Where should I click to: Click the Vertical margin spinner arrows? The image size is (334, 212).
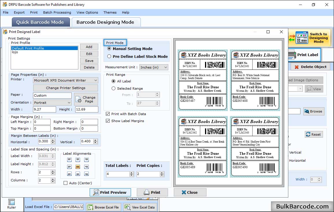coord(95,141)
